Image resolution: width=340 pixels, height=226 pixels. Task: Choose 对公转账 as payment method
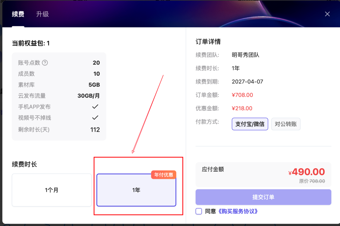pos(286,124)
